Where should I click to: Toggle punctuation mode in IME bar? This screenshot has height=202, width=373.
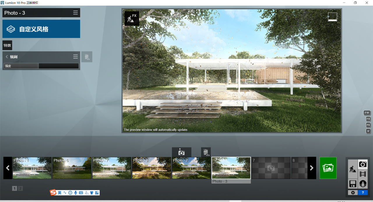point(65,193)
